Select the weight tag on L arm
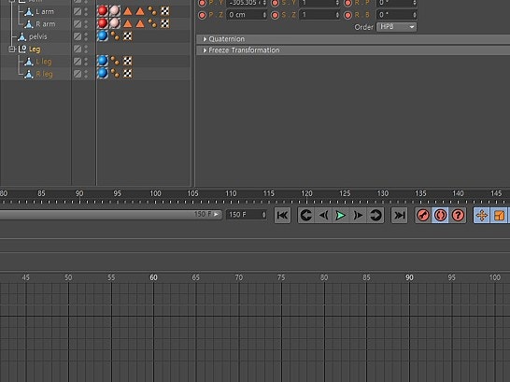This screenshot has width=510, height=382. pyautogui.click(x=152, y=11)
